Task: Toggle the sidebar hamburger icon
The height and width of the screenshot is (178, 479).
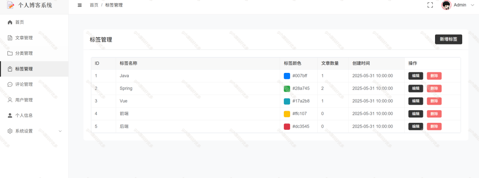Action: (x=80, y=5)
